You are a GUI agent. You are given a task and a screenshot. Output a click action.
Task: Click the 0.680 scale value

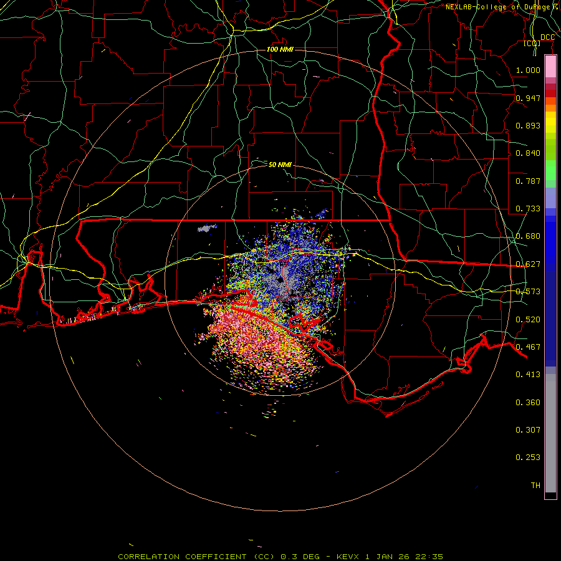(x=528, y=236)
